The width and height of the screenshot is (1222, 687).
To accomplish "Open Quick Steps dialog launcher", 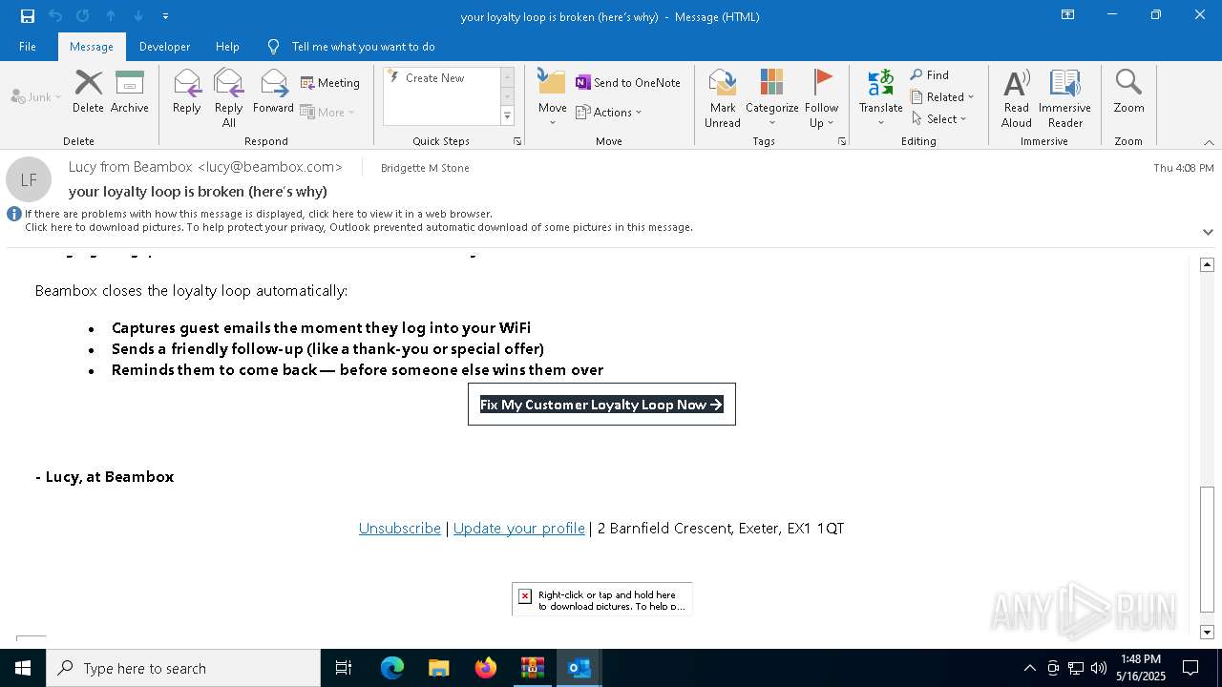I will 517,141.
